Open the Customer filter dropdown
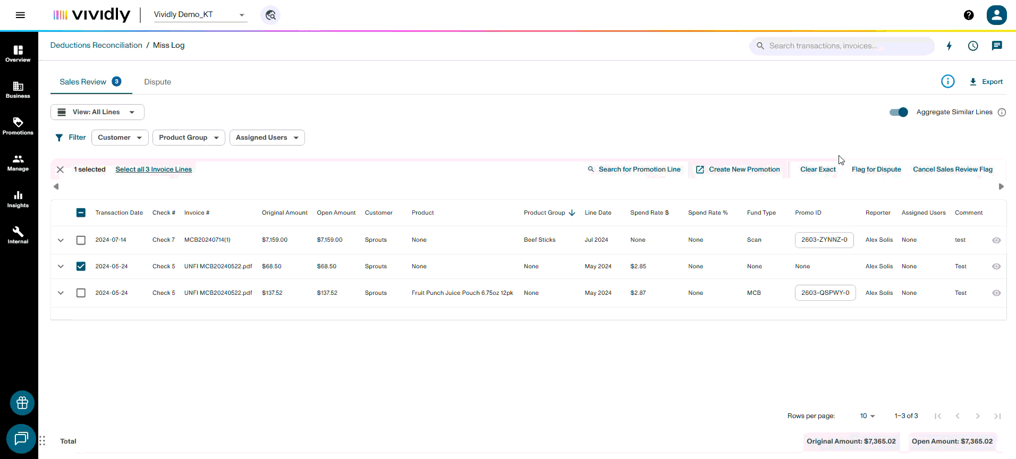Image resolution: width=1016 pixels, height=459 pixels. (x=120, y=138)
